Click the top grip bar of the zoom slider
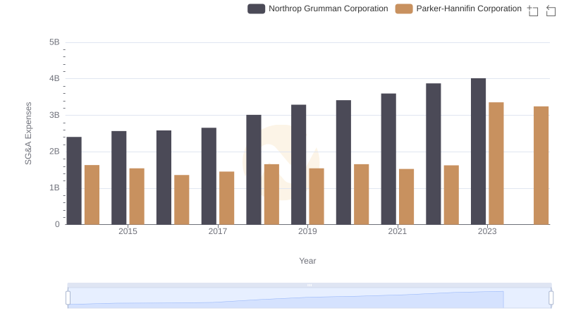The width and height of the screenshot is (564, 325). click(x=309, y=285)
